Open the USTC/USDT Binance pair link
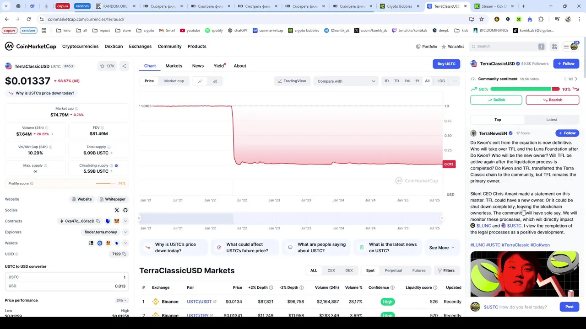This screenshot has width=586, height=329. (x=201, y=302)
